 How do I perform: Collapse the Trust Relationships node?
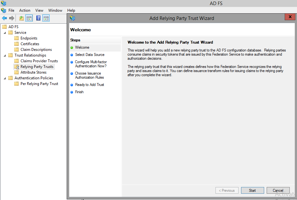tap(5, 55)
